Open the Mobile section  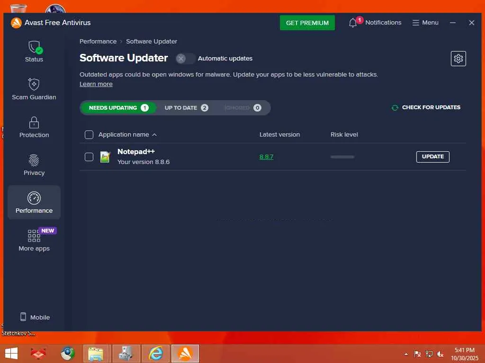click(x=35, y=317)
